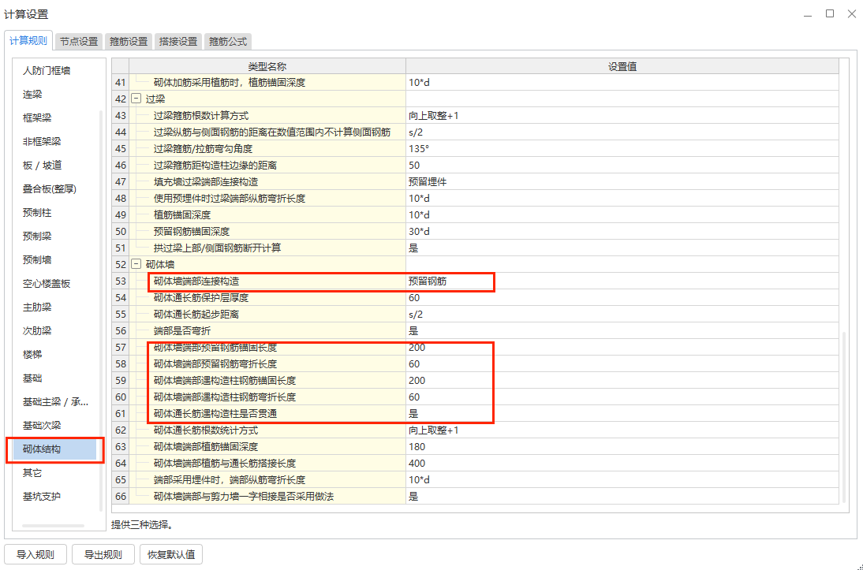Click the 导出规则 button
Image resolution: width=863 pixels, height=570 pixels.
point(103,554)
